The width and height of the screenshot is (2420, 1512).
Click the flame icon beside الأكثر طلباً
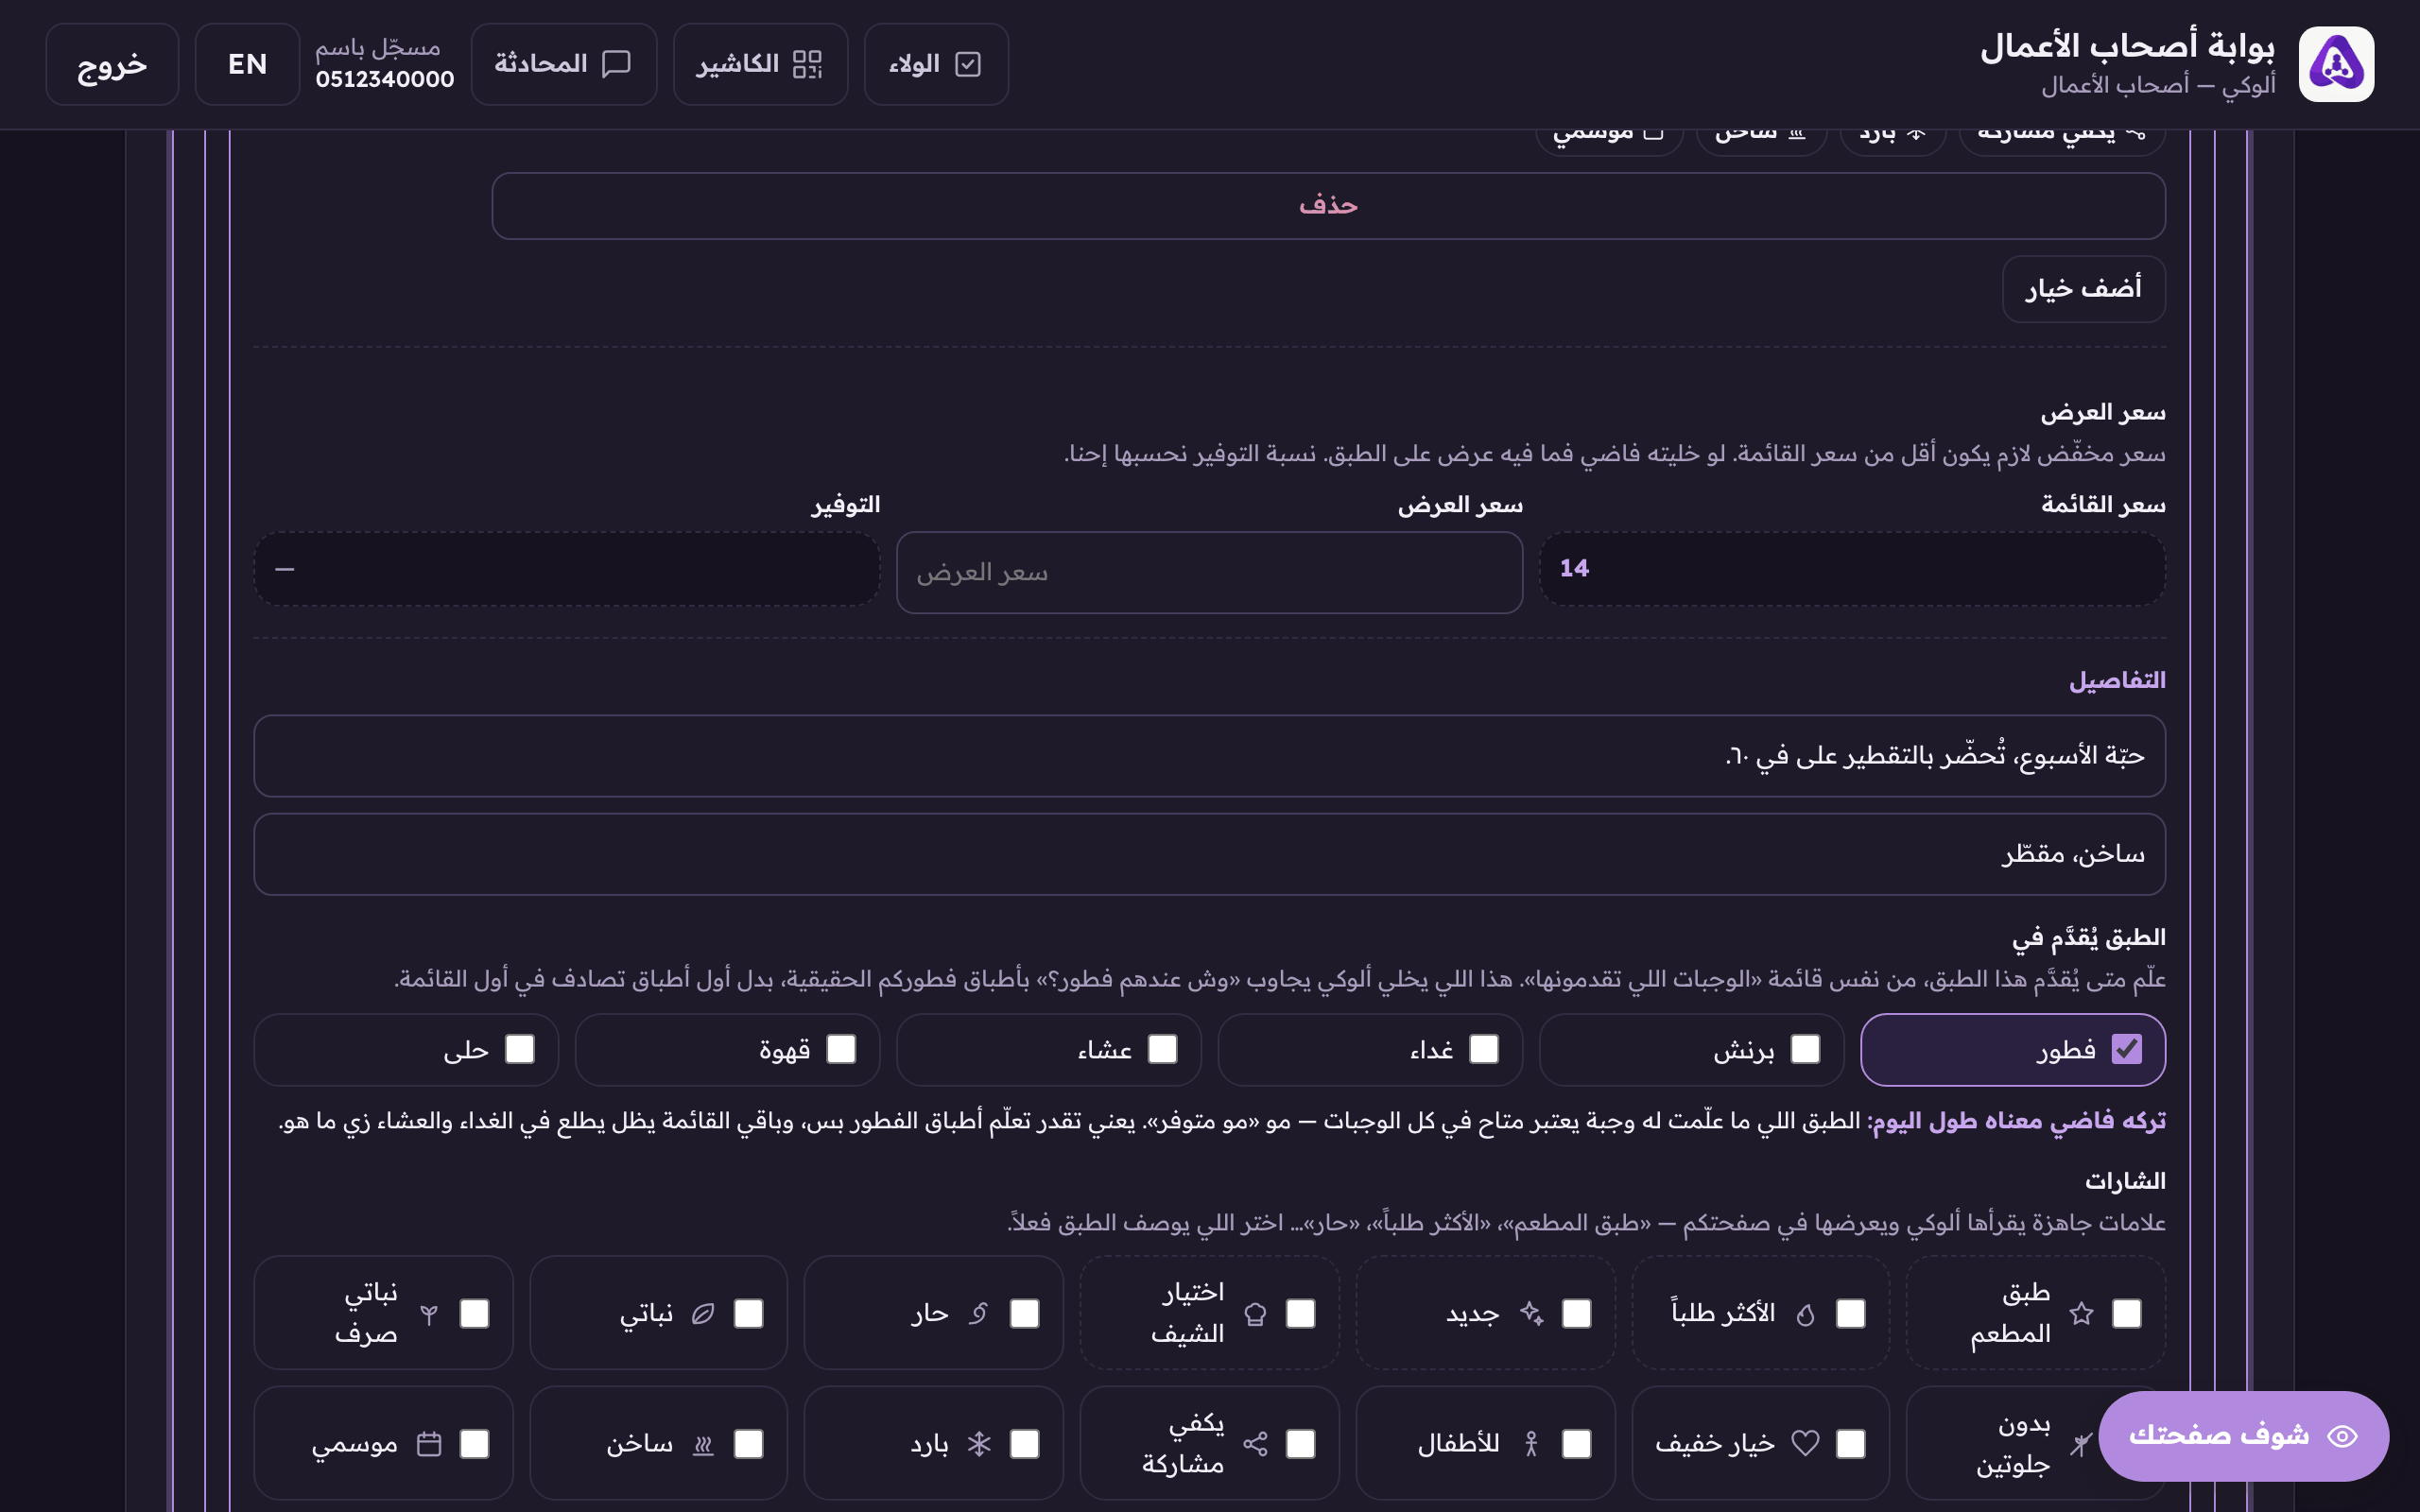click(1805, 1313)
